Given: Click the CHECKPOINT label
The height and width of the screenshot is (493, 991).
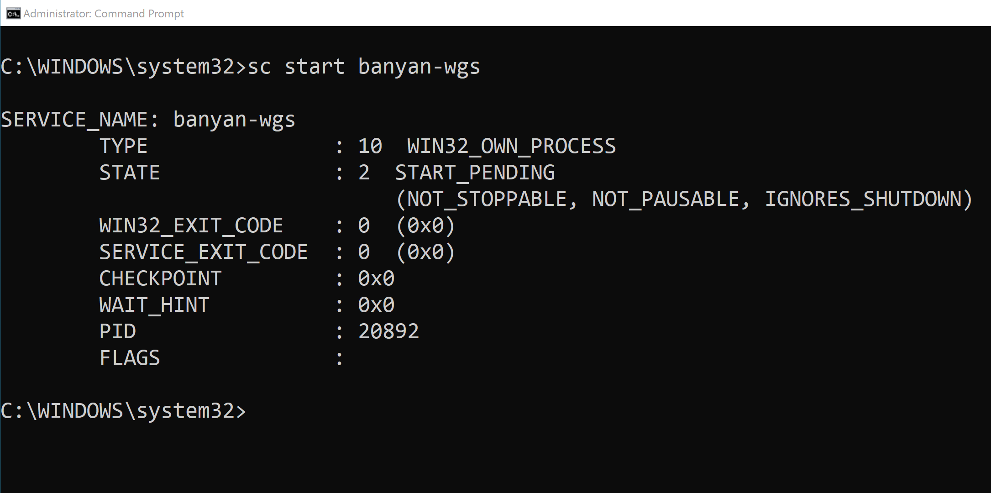Looking at the screenshot, I should (161, 278).
